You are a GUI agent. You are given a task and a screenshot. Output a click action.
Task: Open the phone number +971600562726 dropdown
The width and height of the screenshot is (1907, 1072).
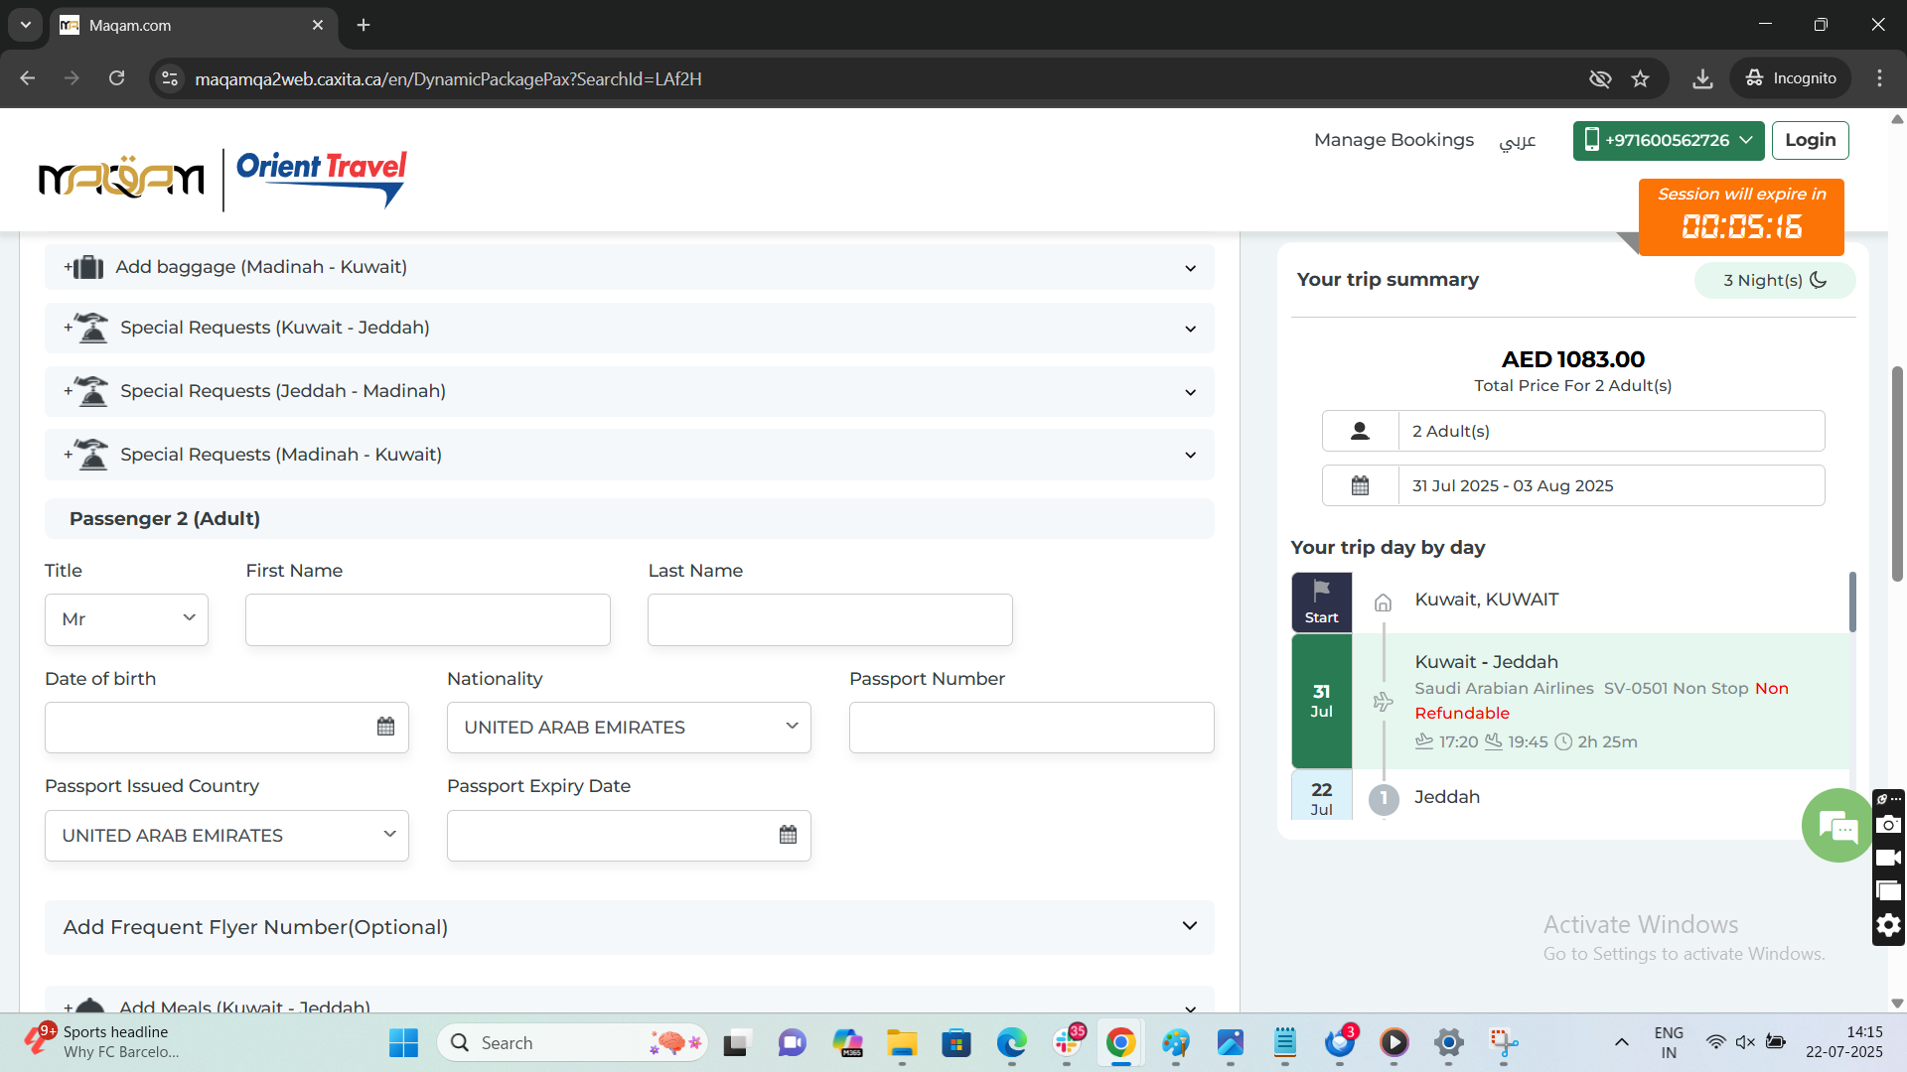(x=1668, y=140)
